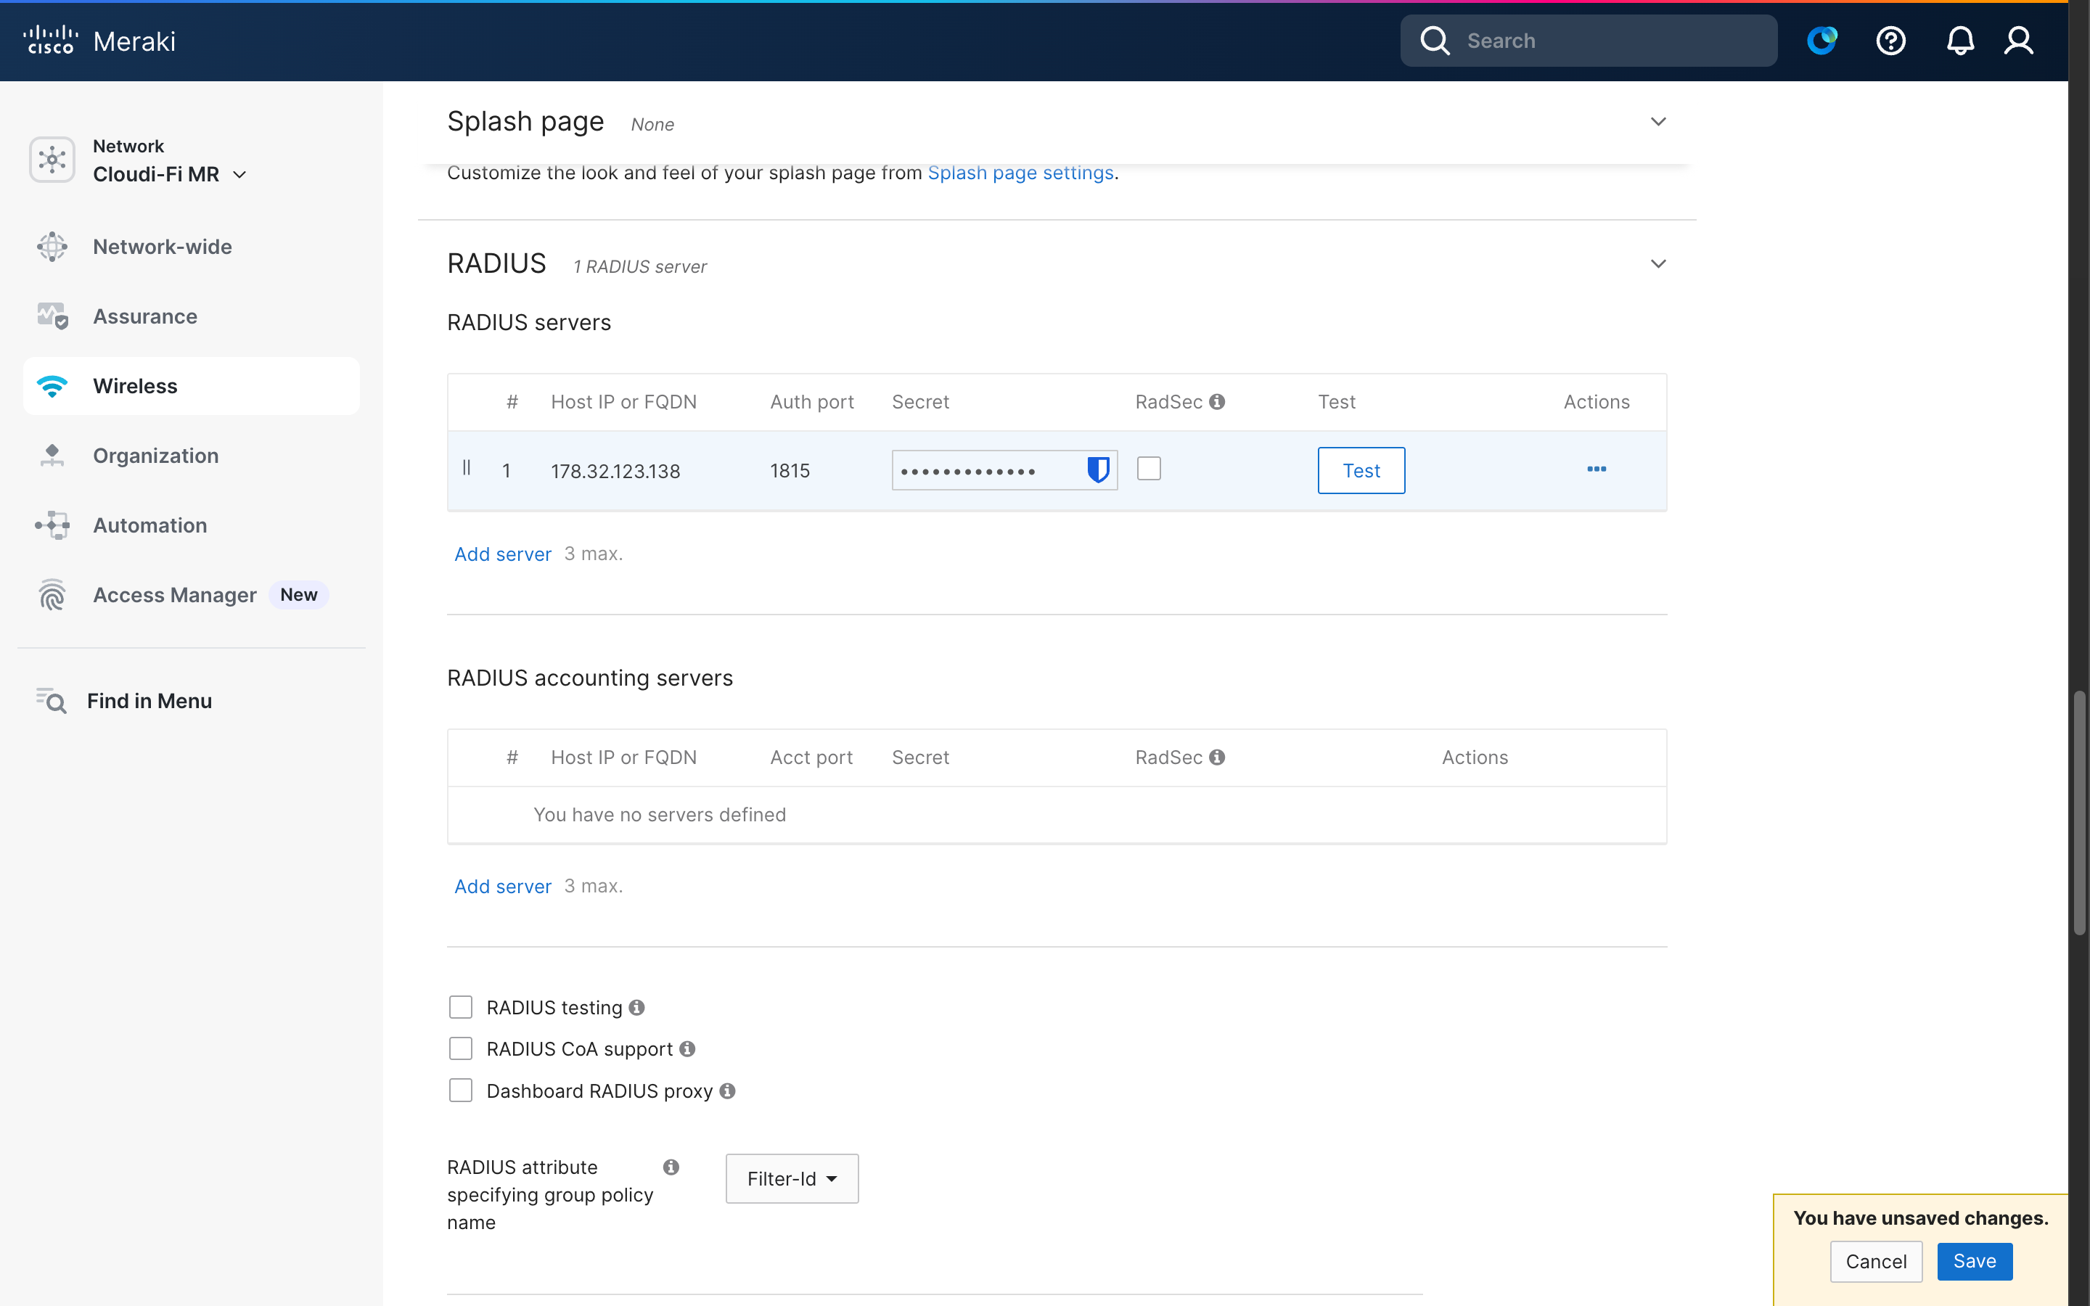Image resolution: width=2090 pixels, height=1306 pixels.
Task: Click the search magnifier icon
Action: (1435, 40)
